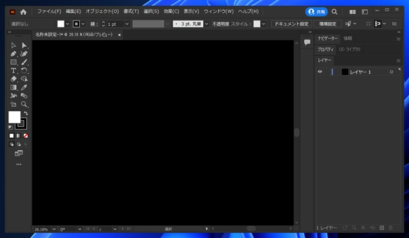
Task: Select the Pen tool
Action: click(13, 54)
